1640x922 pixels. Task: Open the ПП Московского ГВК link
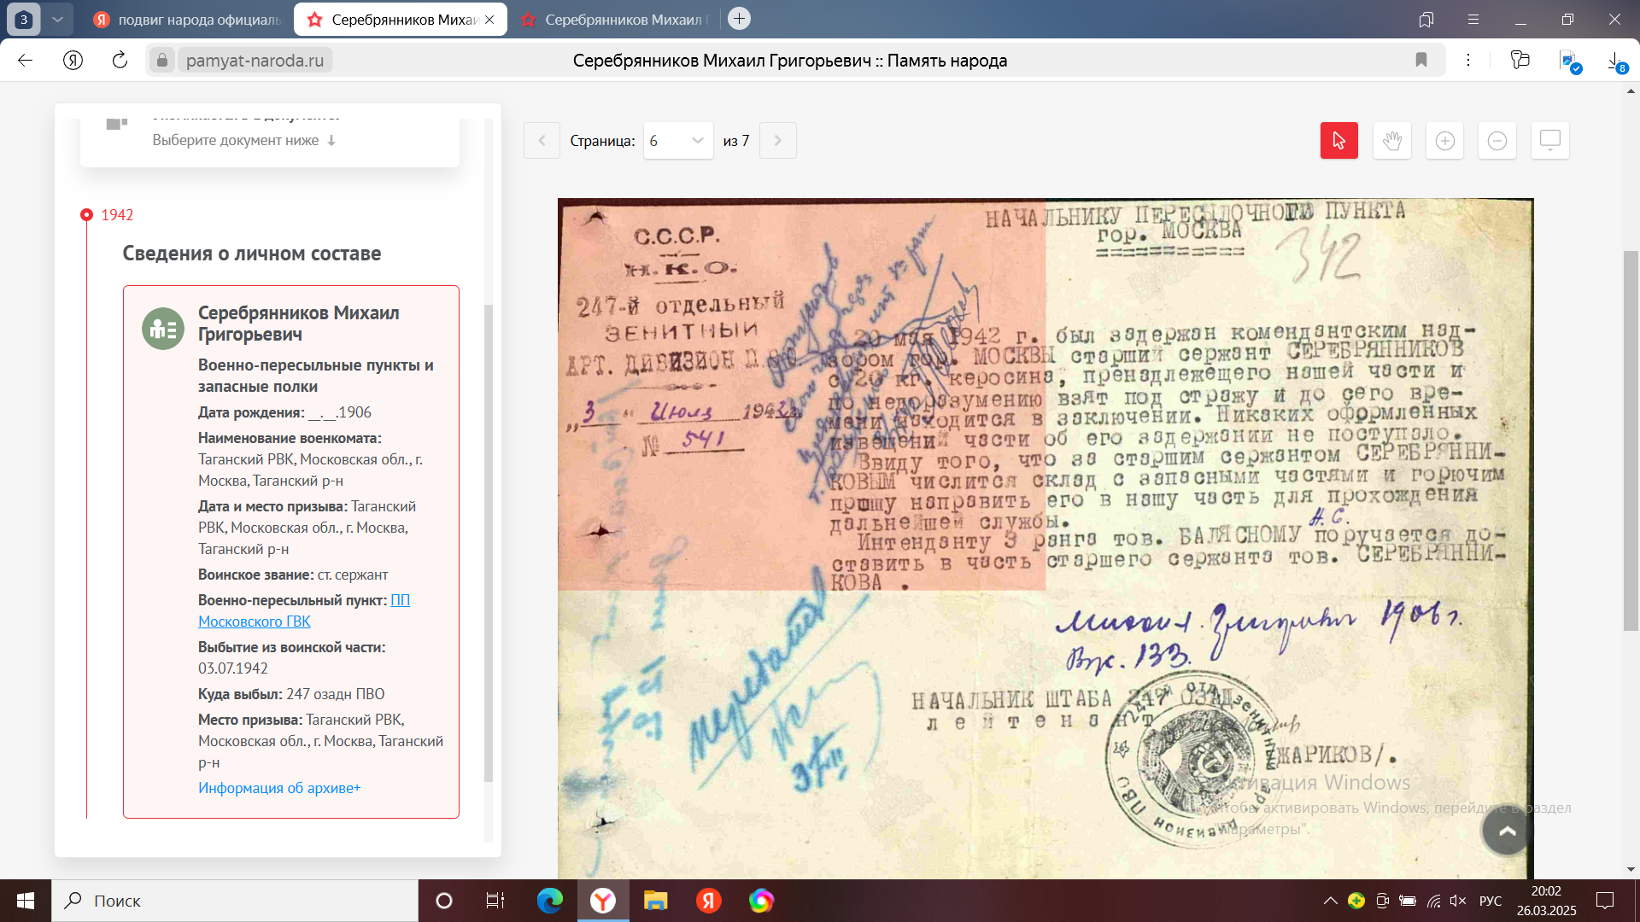(254, 621)
